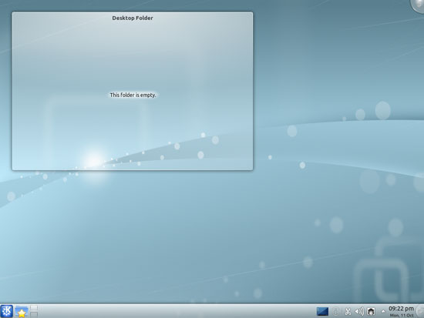Click the penguin tray icon
Screen dimensions: 424x318
click(372, 312)
